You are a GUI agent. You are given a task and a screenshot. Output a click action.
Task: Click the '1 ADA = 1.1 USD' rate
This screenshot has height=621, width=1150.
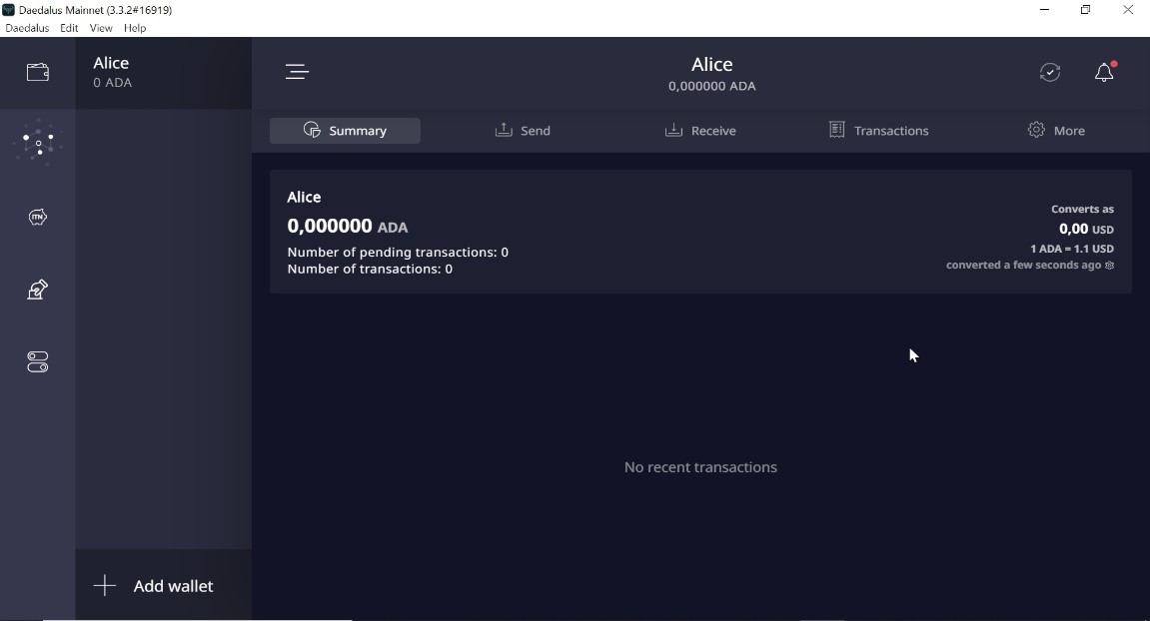tap(1071, 249)
